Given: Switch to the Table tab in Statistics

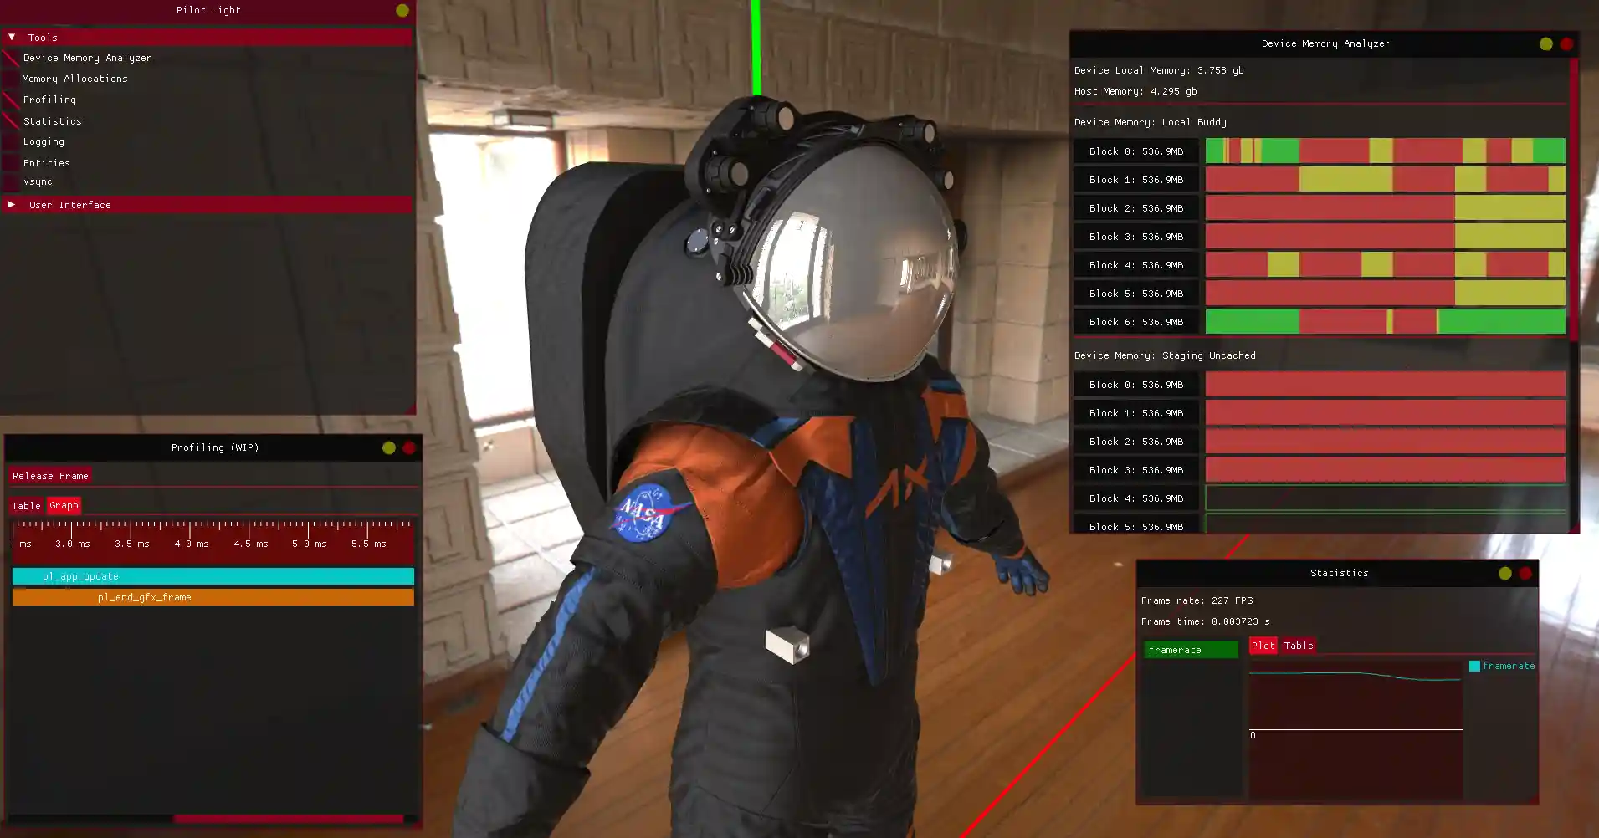Looking at the screenshot, I should [1299, 645].
